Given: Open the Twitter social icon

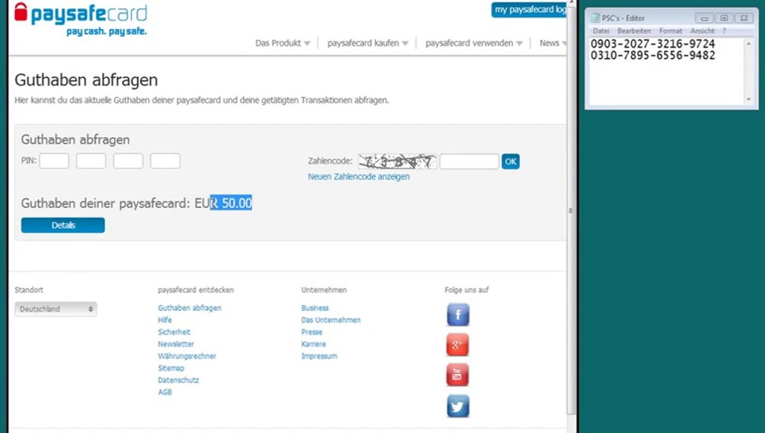Looking at the screenshot, I should pyautogui.click(x=458, y=406).
